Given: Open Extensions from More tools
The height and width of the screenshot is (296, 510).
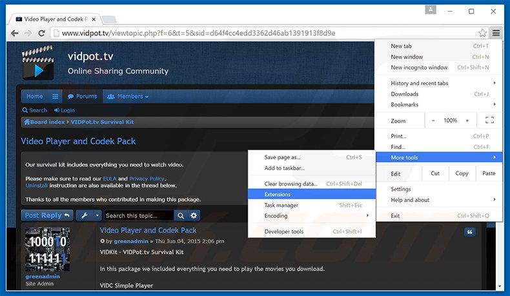Looking at the screenshot, I should (312, 194).
